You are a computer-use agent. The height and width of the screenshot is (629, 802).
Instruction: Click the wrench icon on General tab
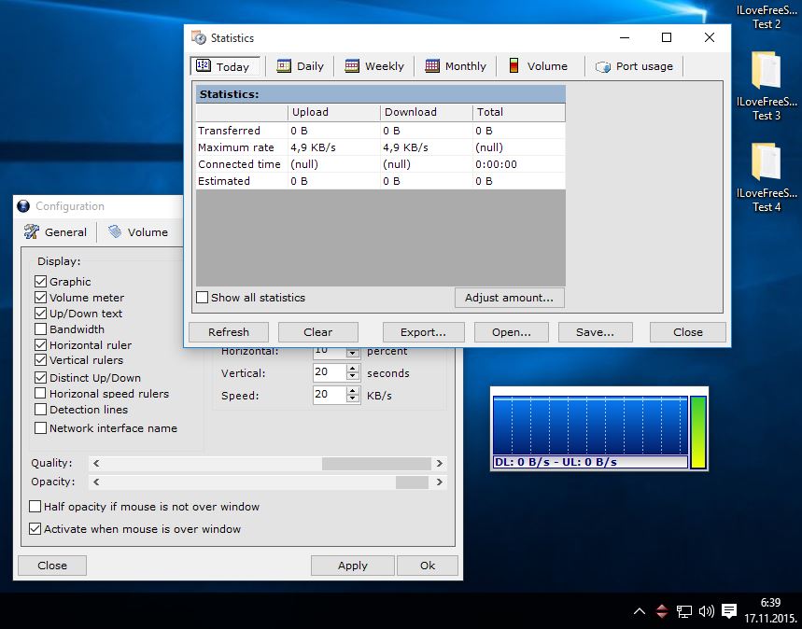click(x=32, y=232)
